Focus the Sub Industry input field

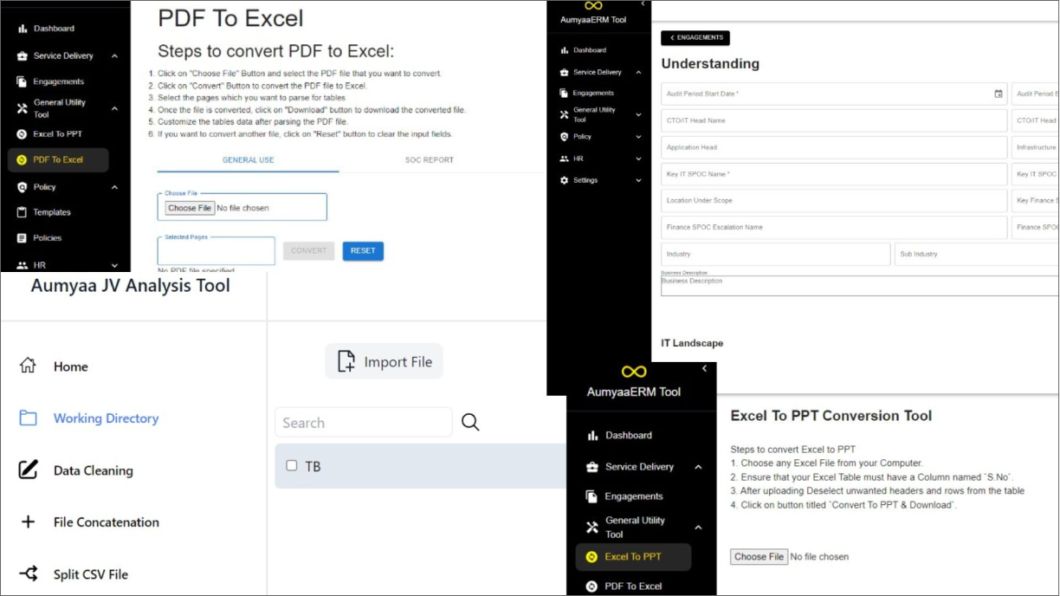(x=974, y=255)
